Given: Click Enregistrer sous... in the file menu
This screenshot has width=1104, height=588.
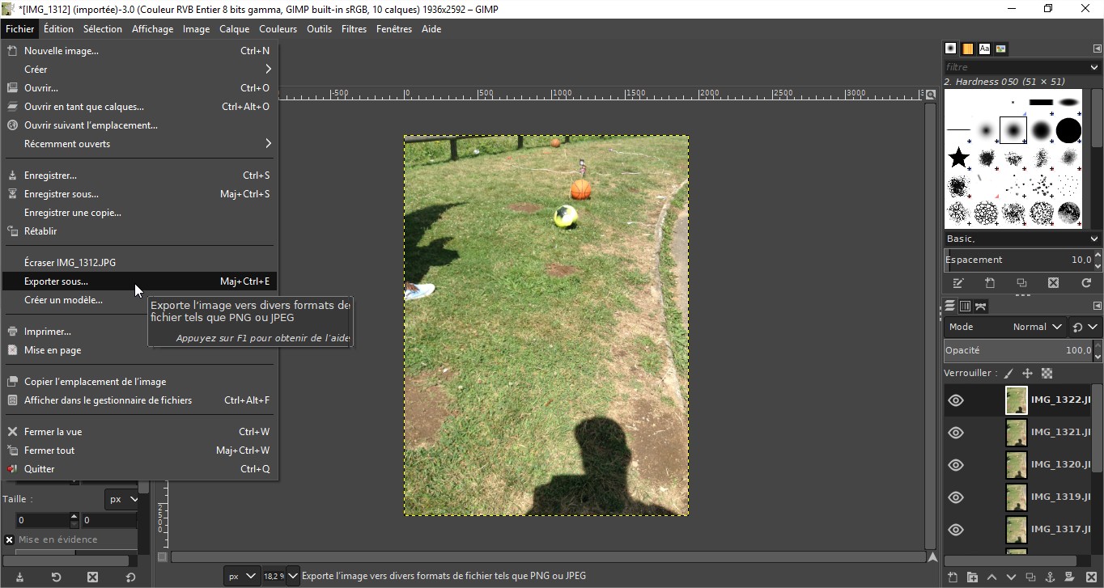Looking at the screenshot, I should pos(62,194).
